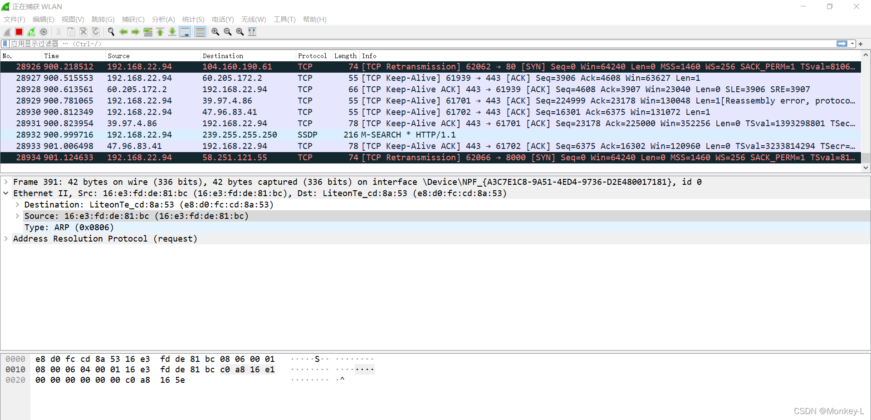871x420 pixels.
Task: Click hex bytes at offset 0010
Action: coord(155,370)
